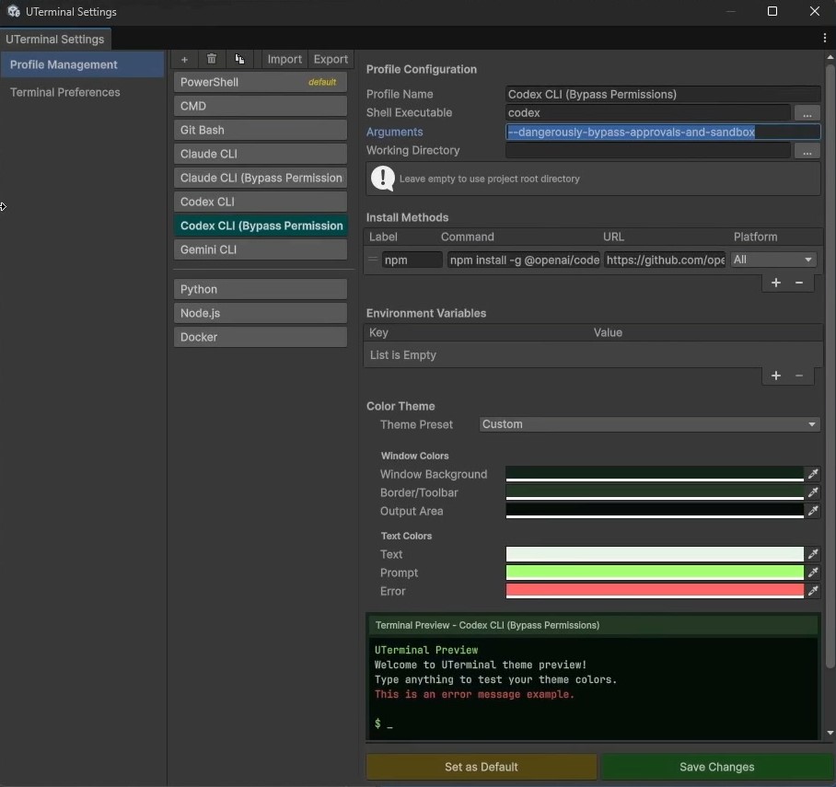Click the scroll-down arrow of settings panel
Screen dimensions: 836x787
pos(830,733)
